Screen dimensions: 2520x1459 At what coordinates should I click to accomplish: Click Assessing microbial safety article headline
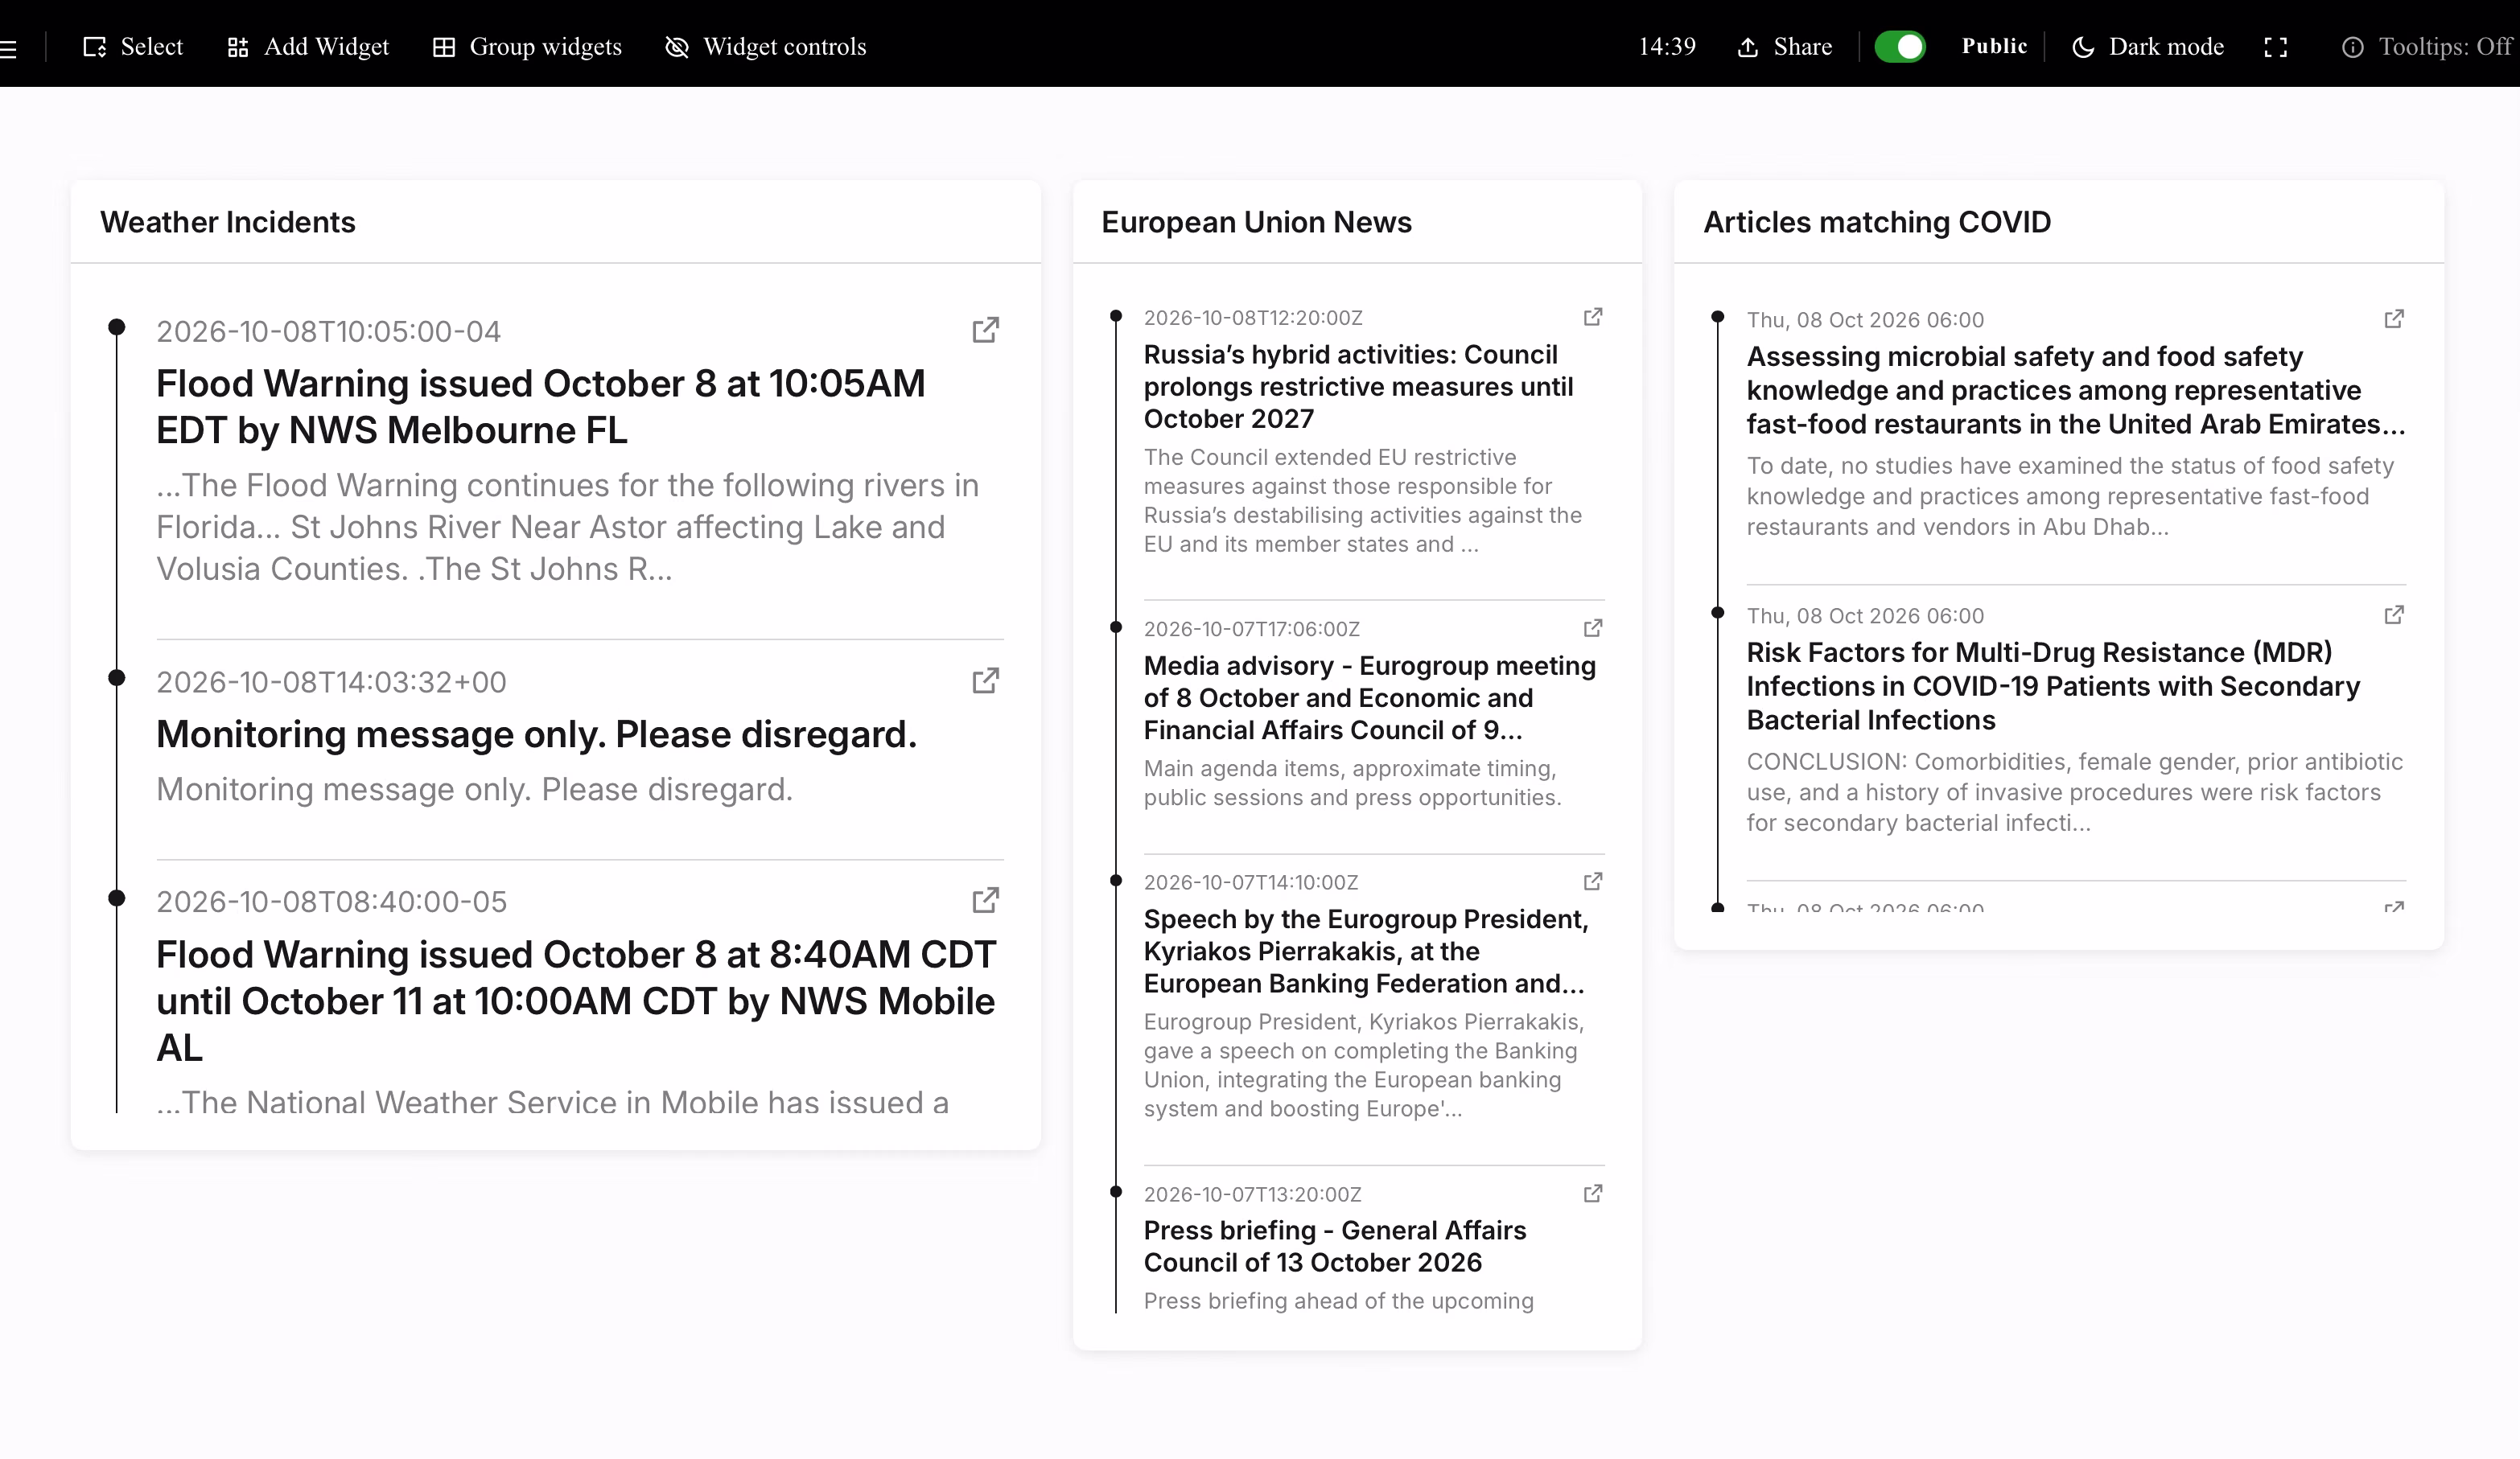click(x=2076, y=391)
